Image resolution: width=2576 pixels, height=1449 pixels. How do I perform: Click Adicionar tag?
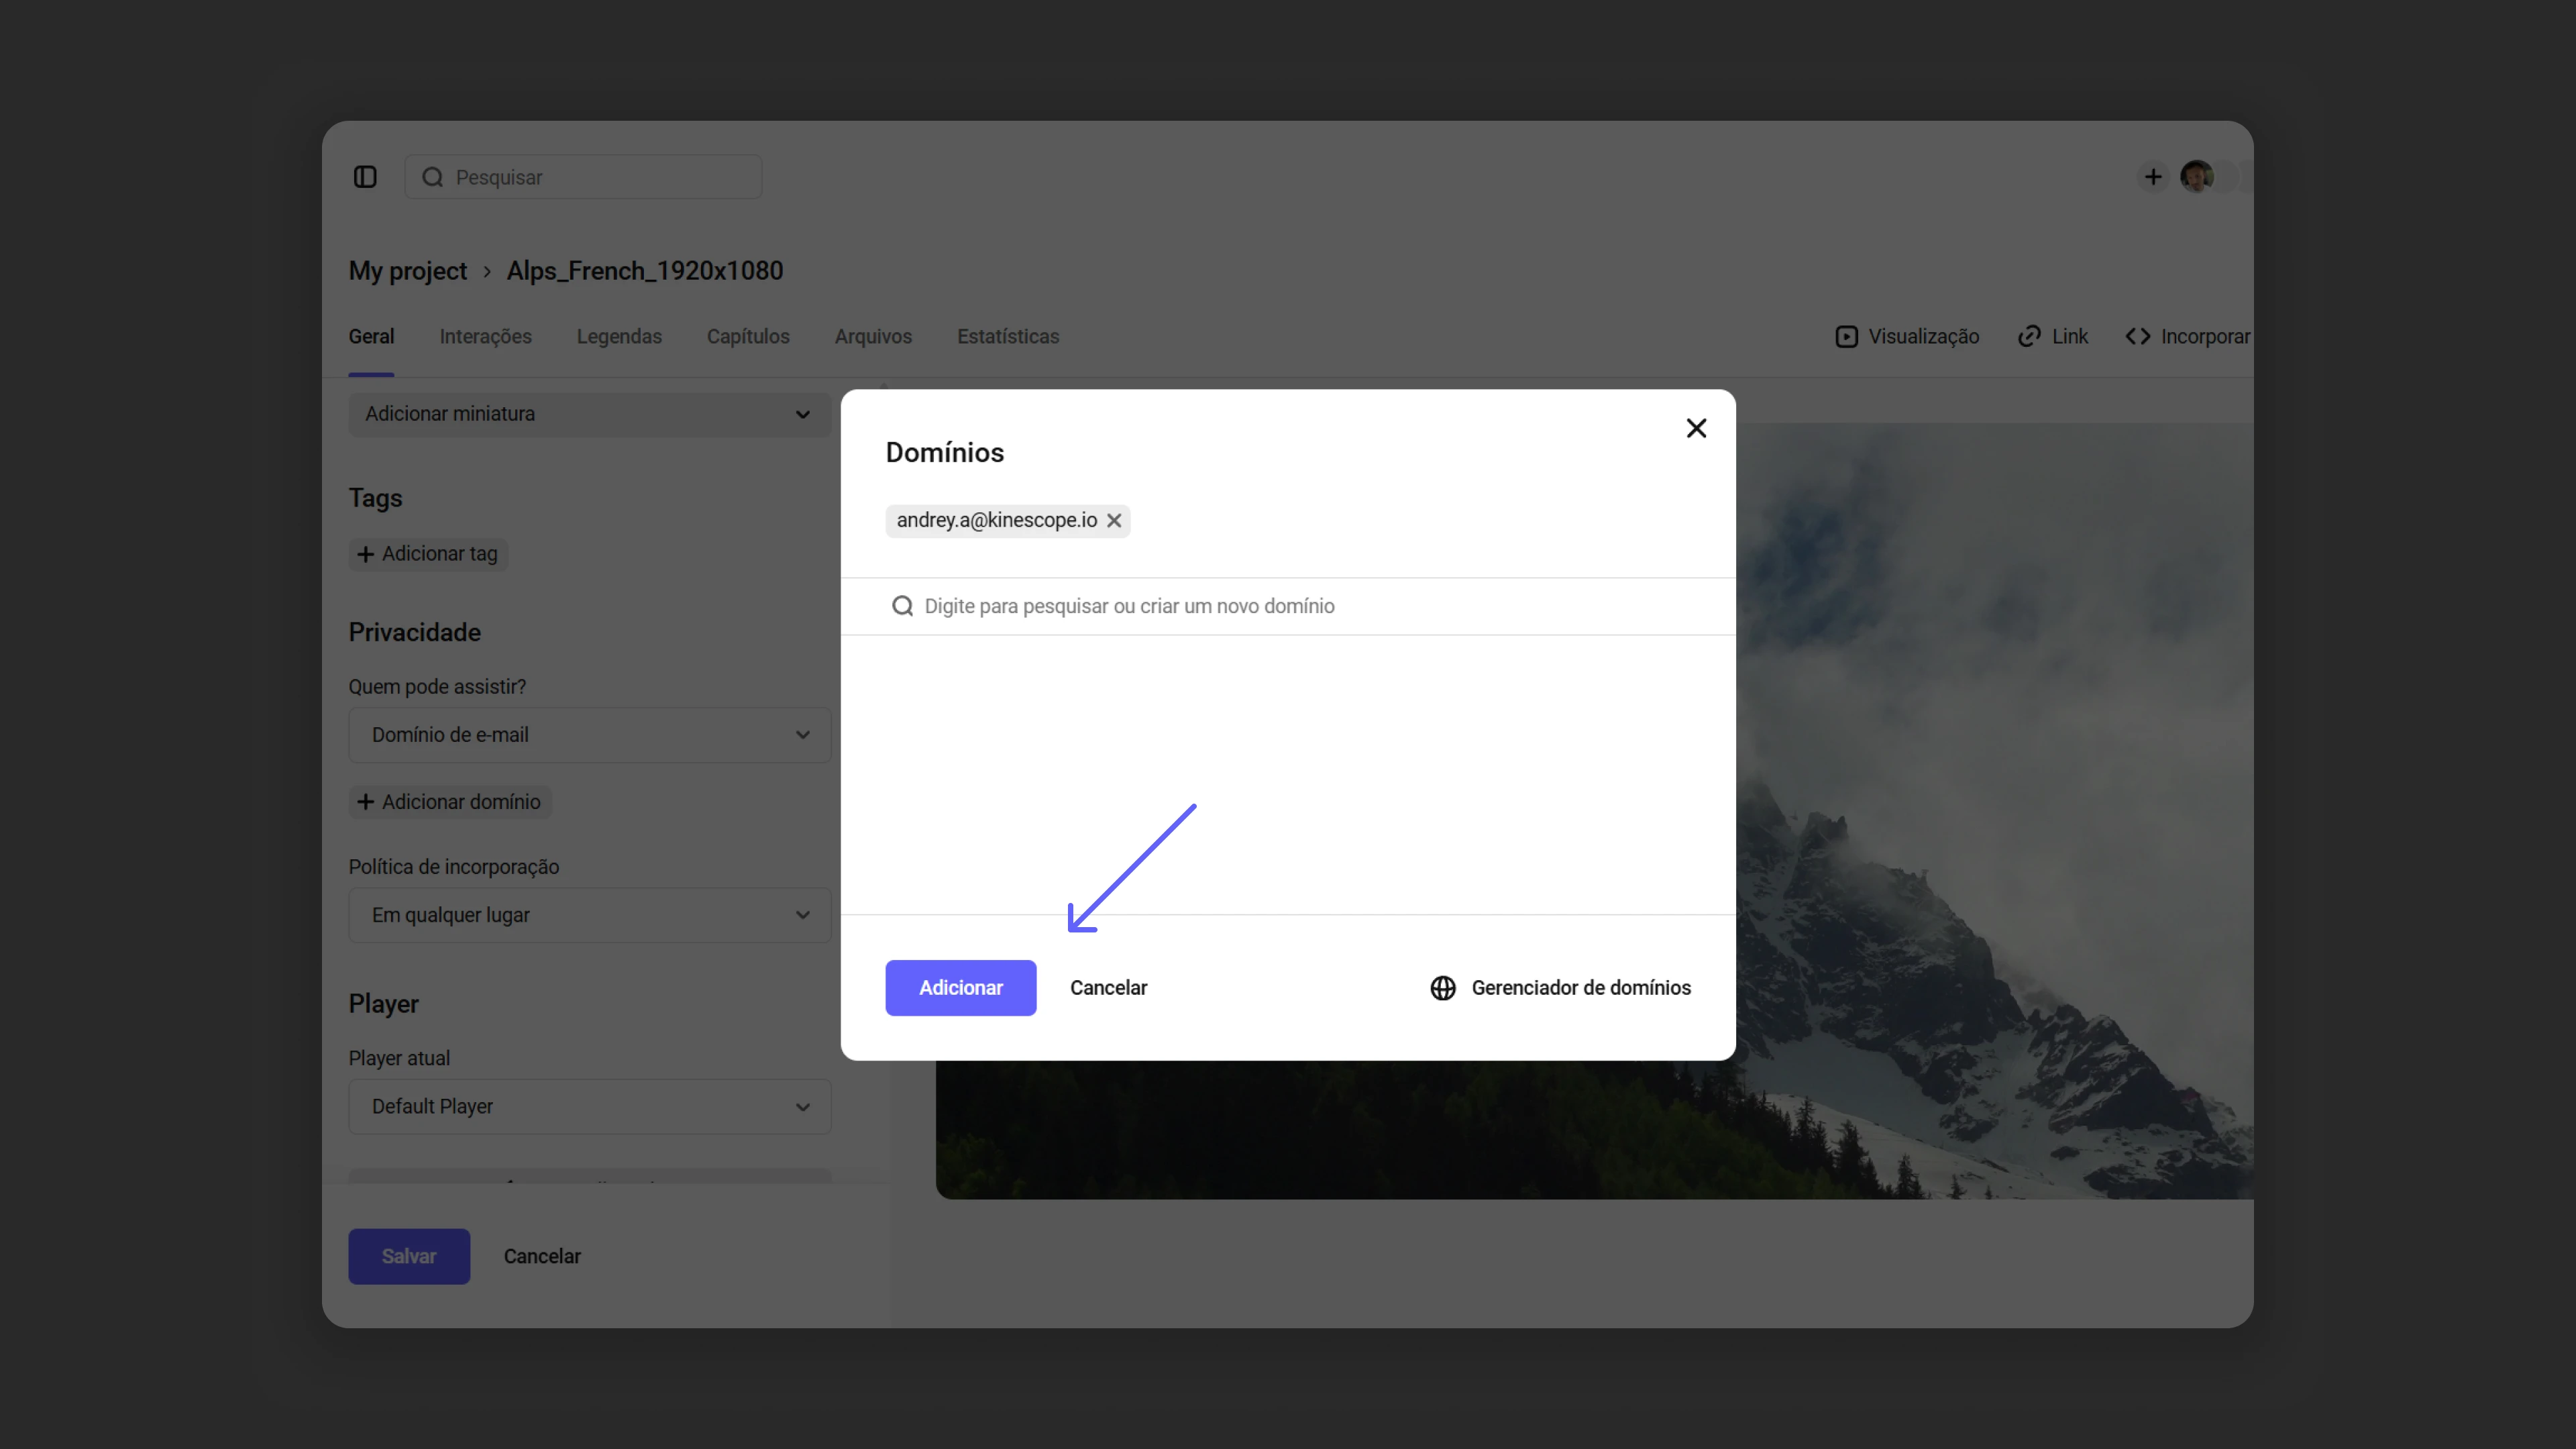pos(428,554)
